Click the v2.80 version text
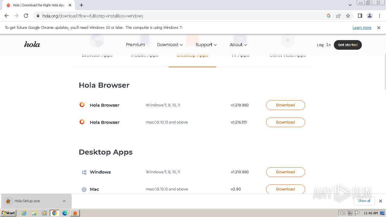The width and height of the screenshot is (386, 217). (236, 189)
